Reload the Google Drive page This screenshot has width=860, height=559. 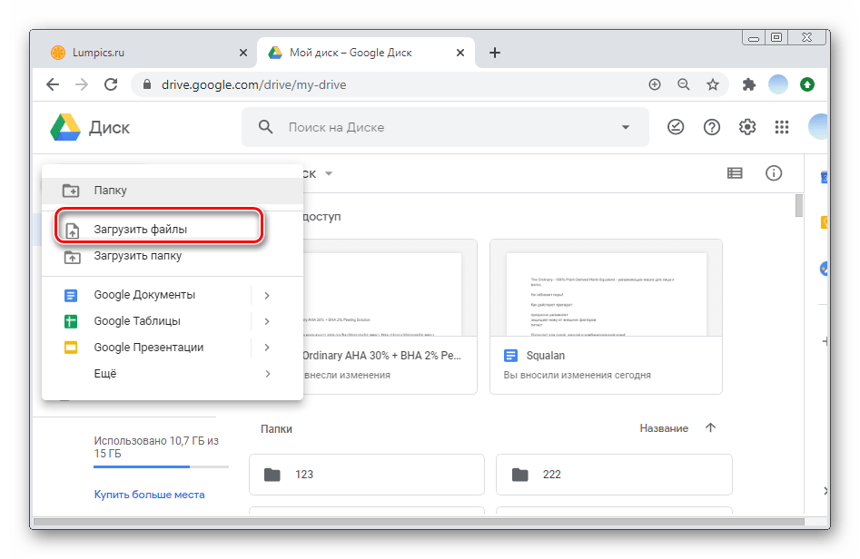112,84
